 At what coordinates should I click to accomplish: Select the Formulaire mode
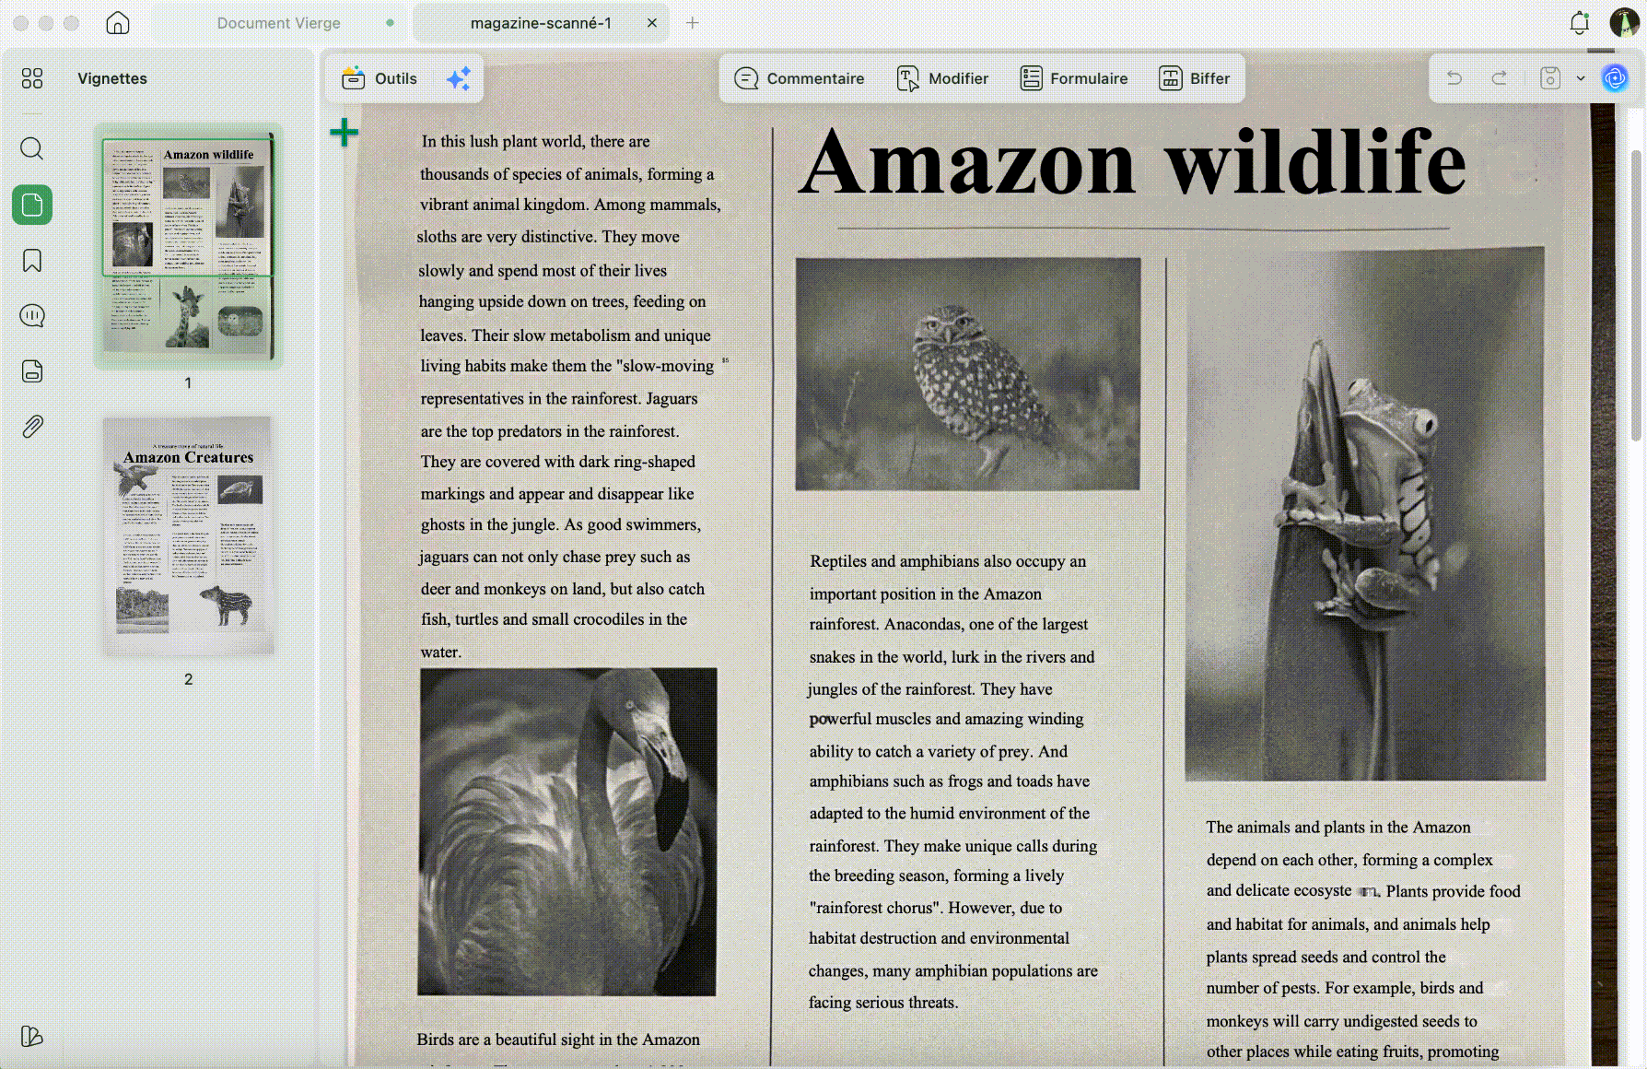(x=1074, y=79)
